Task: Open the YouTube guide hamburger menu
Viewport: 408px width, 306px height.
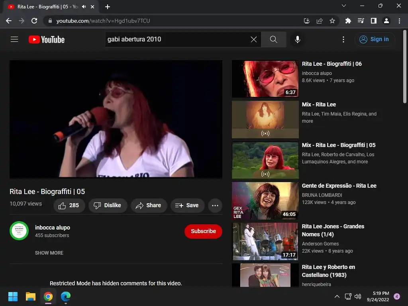Action: point(14,39)
